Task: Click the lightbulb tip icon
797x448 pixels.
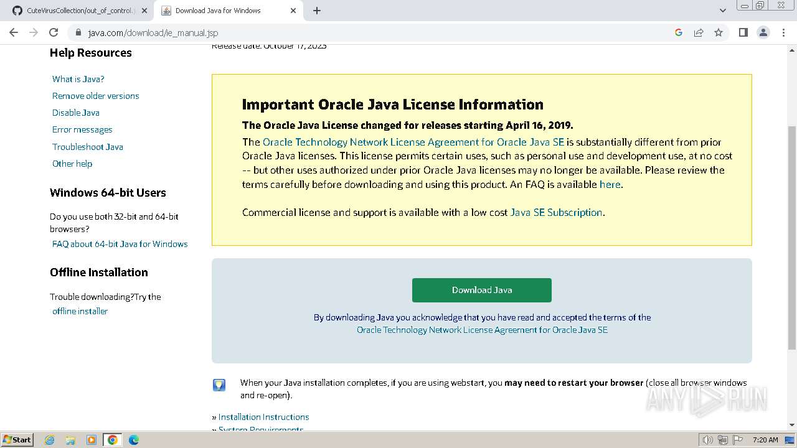Action: (219, 385)
